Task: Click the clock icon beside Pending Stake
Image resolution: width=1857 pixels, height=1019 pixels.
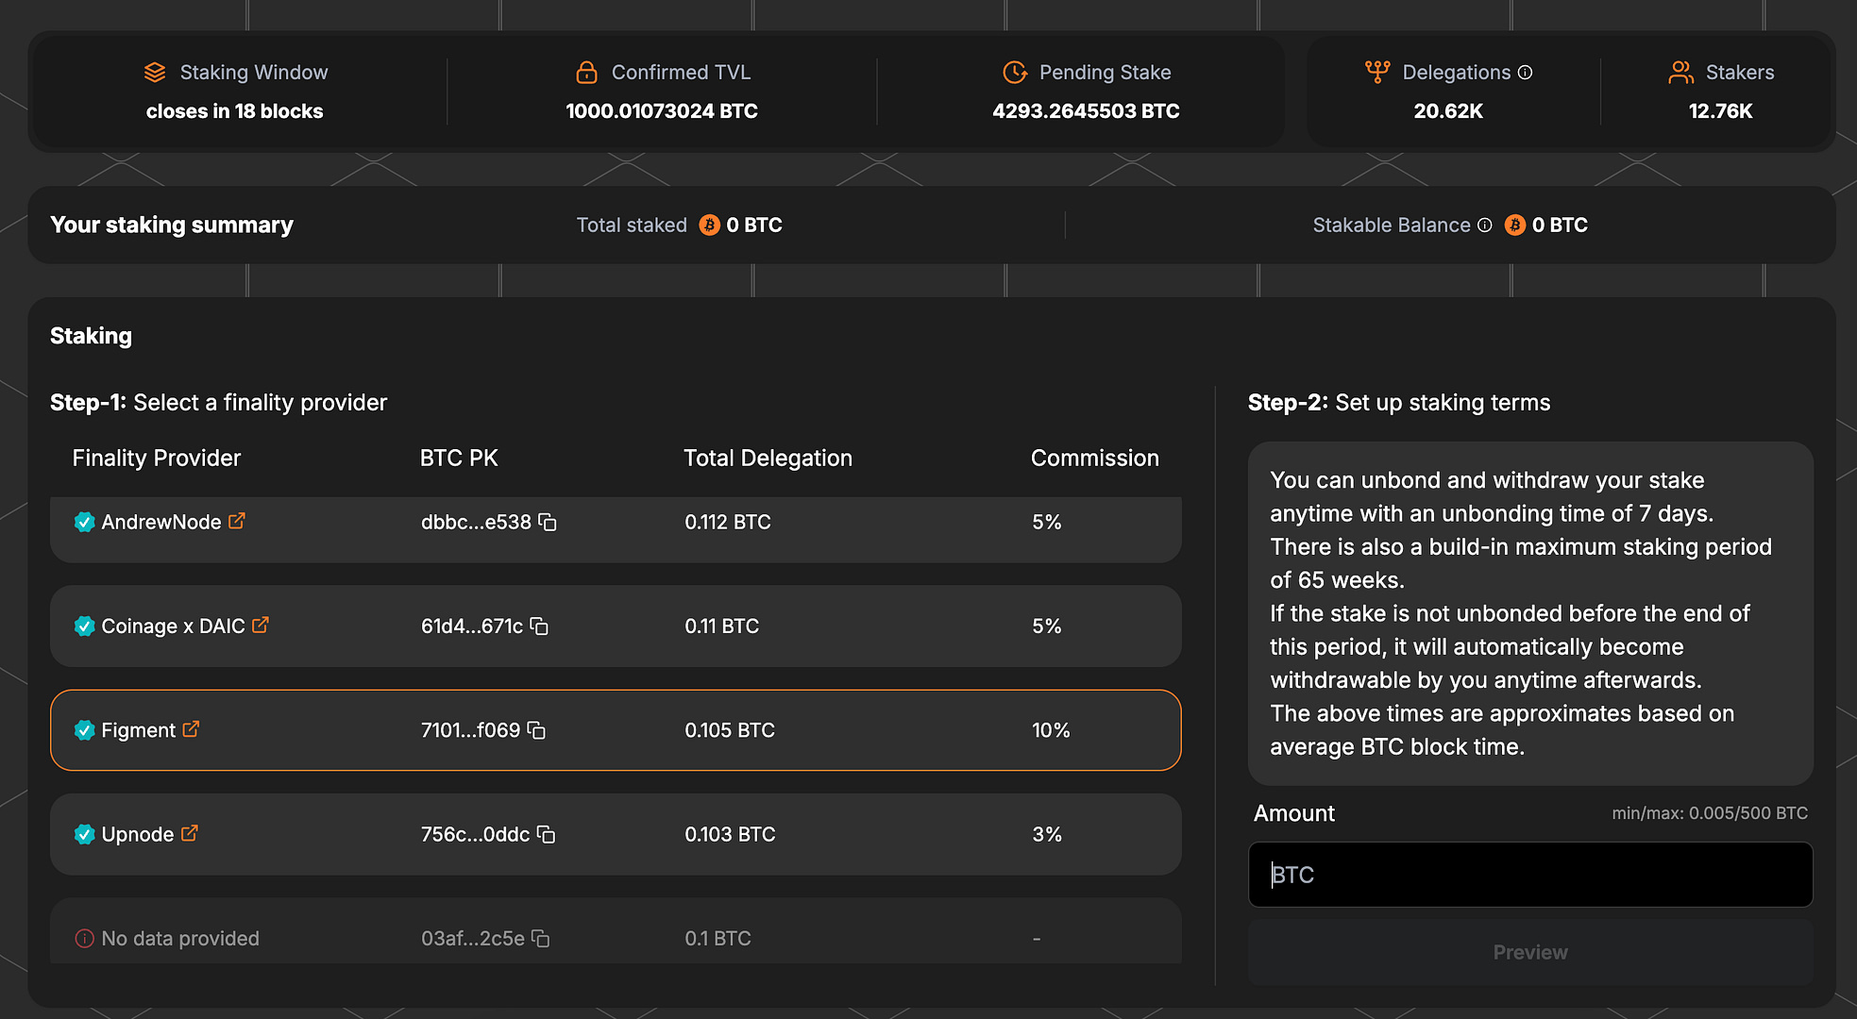Action: [1014, 72]
